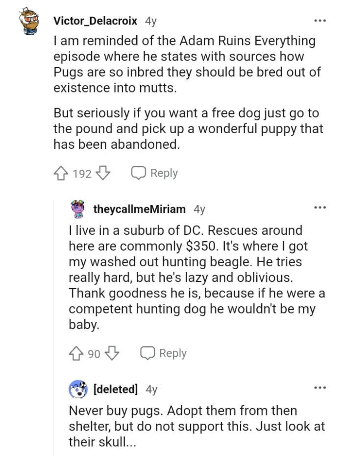Click the 4y timestamp on Victor's comment
This screenshot has height=456, width=343.
(x=151, y=20)
